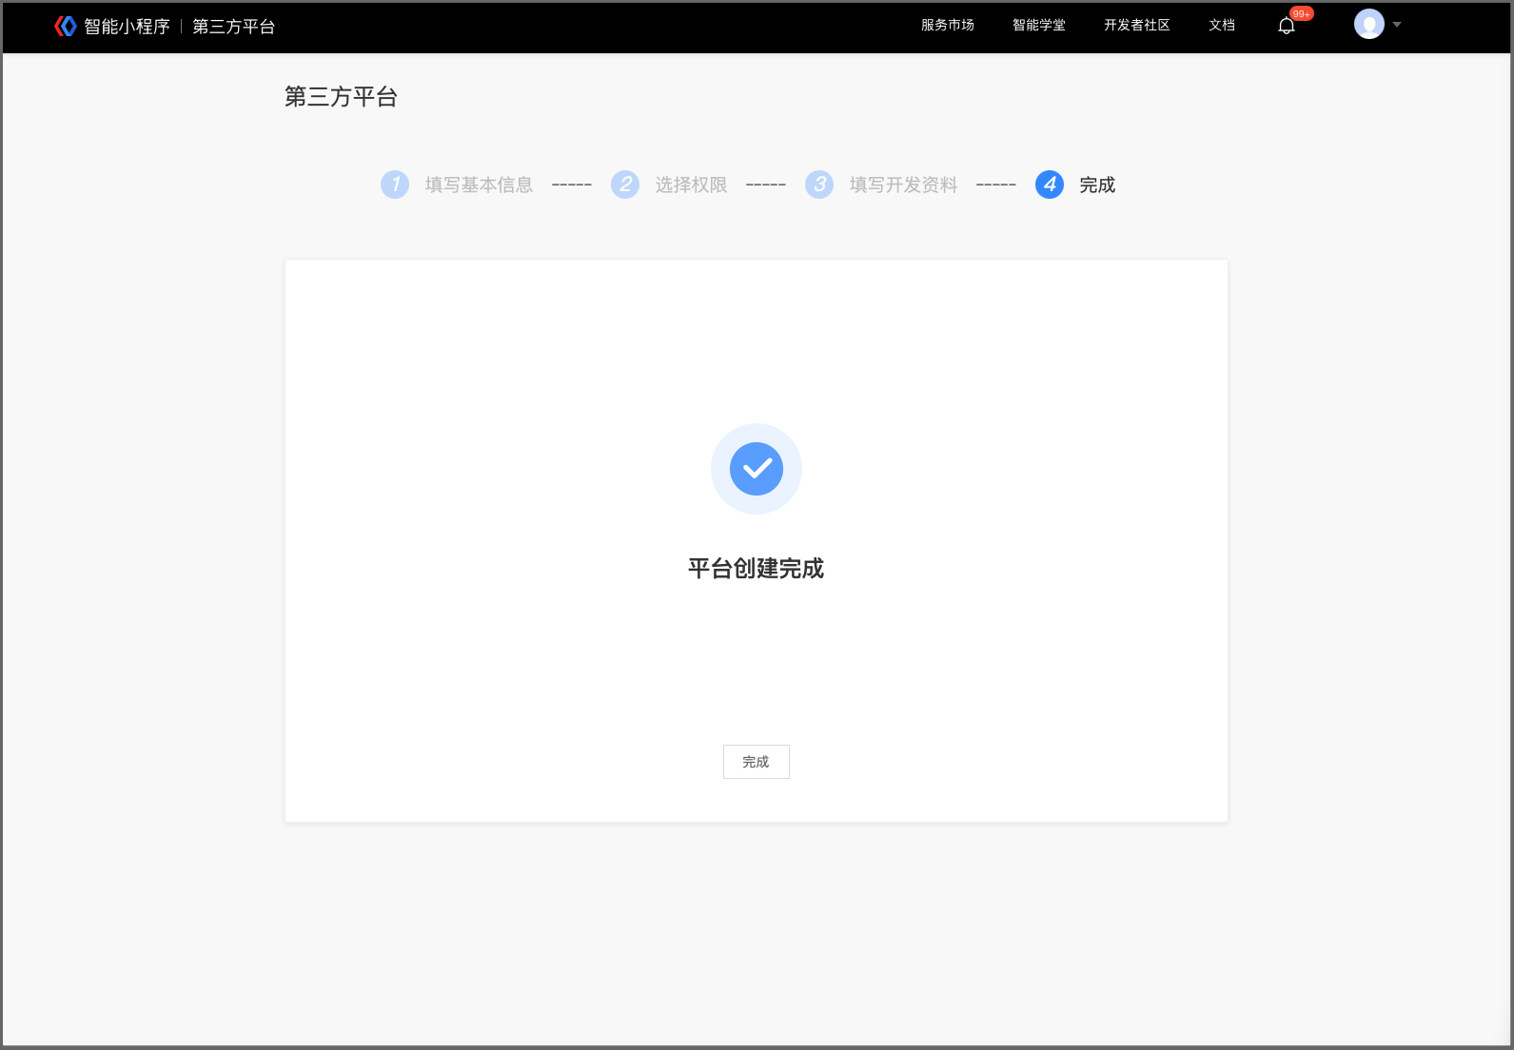
Task: Click the step 4 circle icon
Action: click(1050, 185)
